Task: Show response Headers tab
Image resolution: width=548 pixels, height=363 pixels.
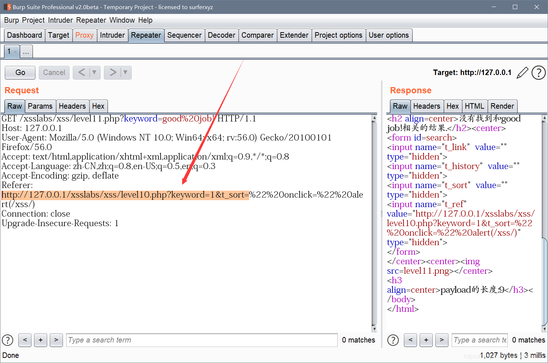Action: 427,106
